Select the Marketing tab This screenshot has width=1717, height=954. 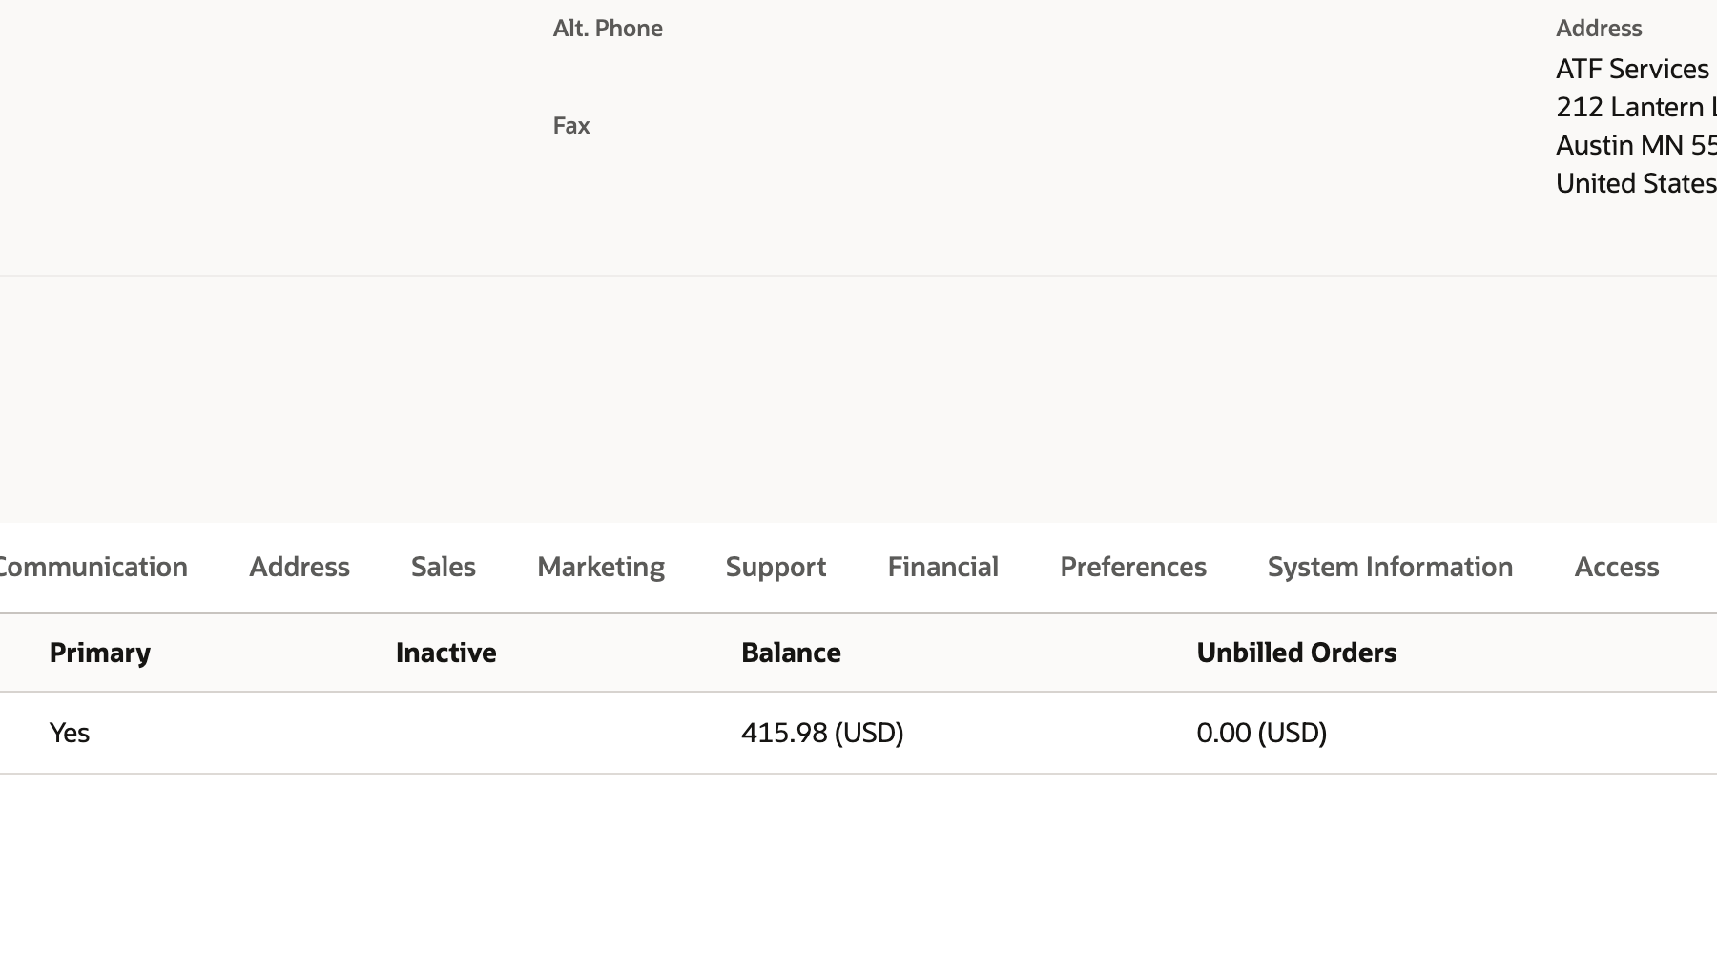click(x=601, y=567)
